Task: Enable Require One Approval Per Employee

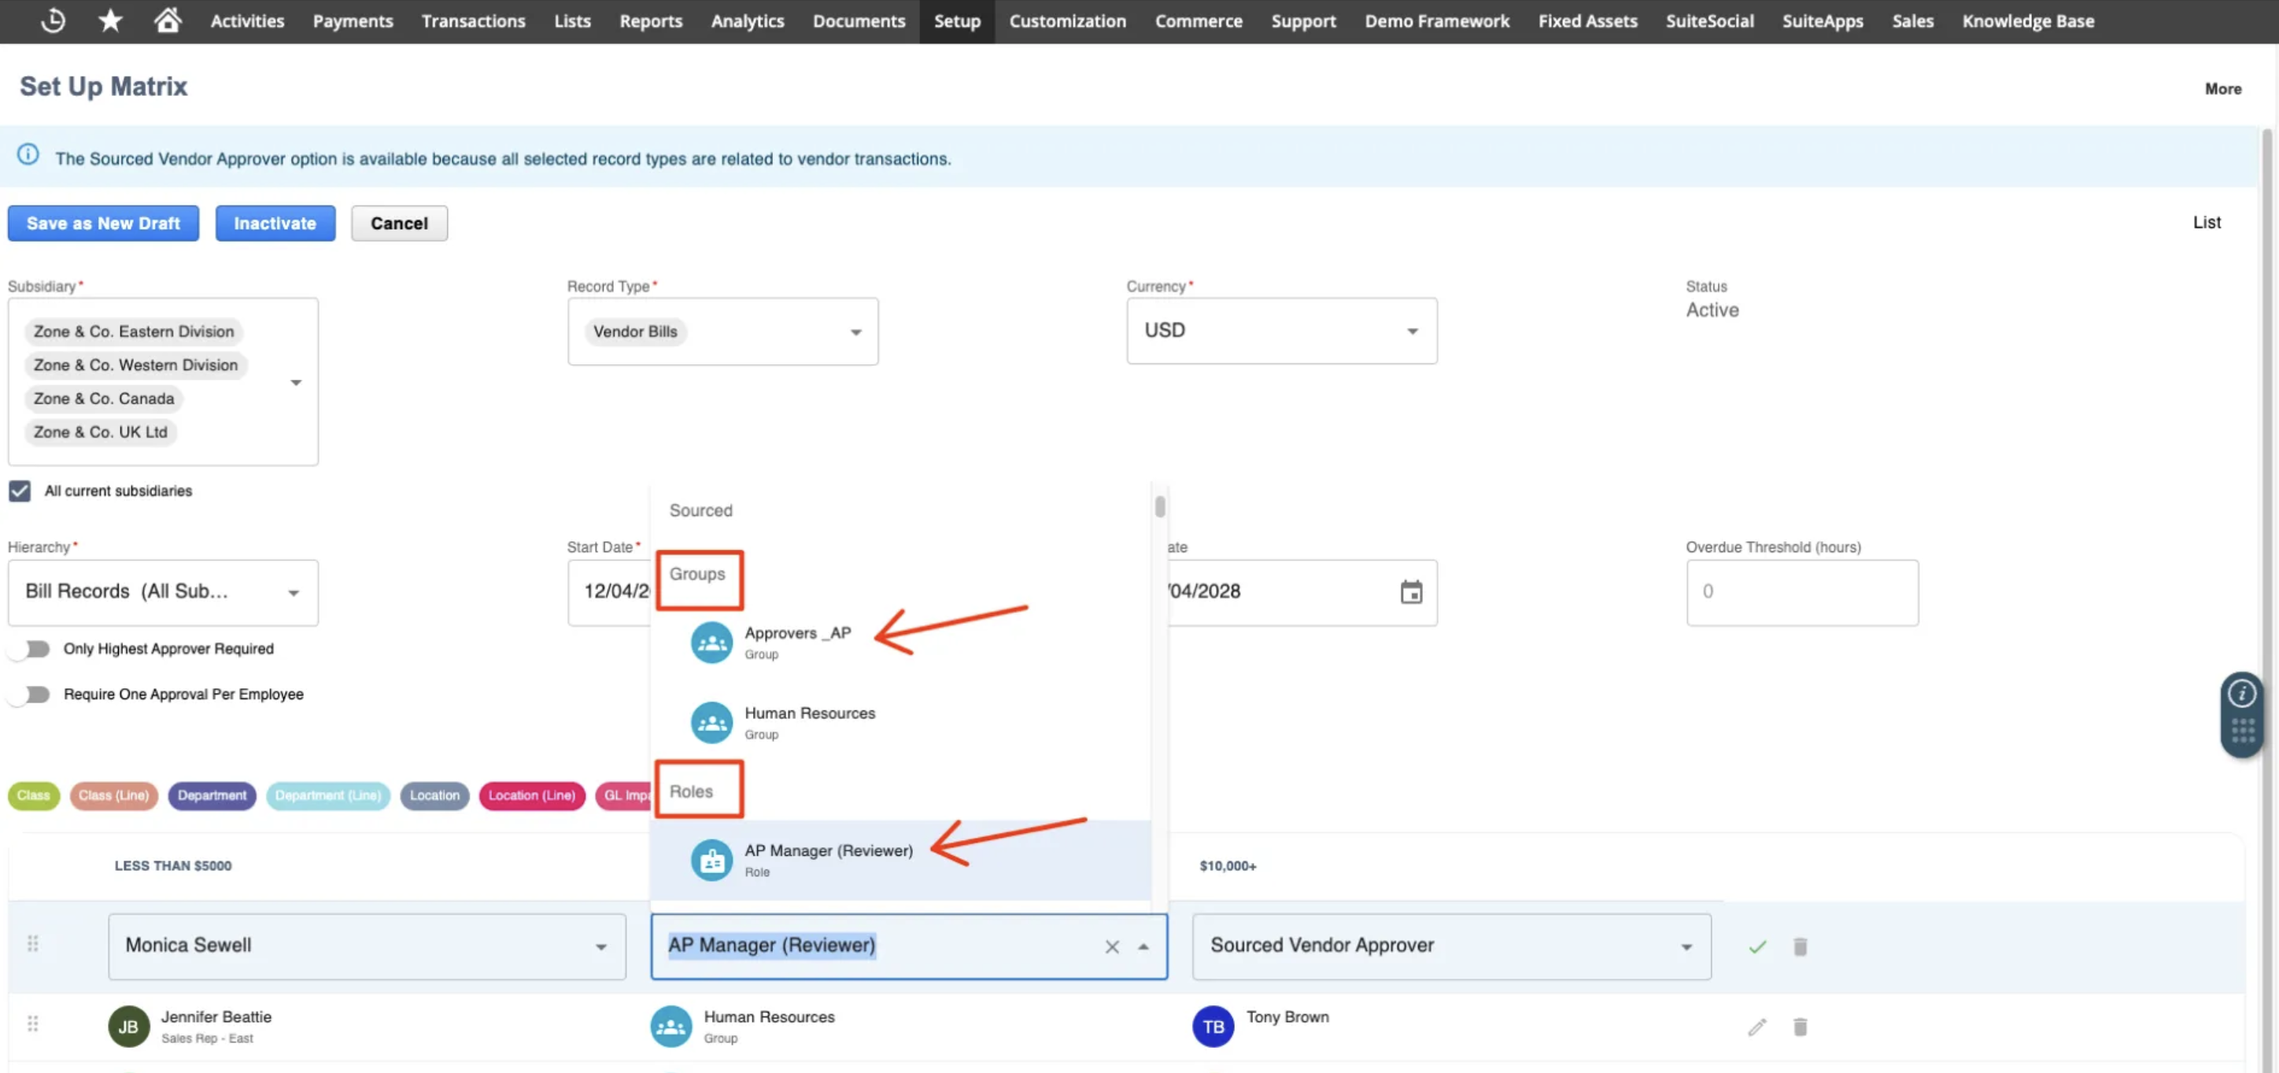Action: tap(31, 695)
